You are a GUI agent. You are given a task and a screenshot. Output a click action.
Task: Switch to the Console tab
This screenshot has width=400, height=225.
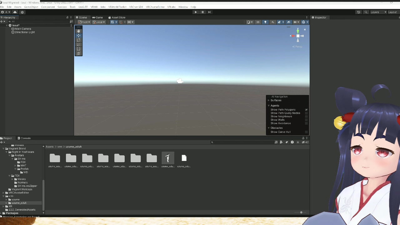[x=24, y=138]
